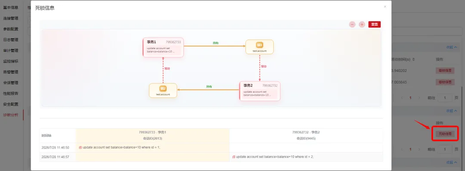Zoom out the deadlock graph with minus icon

[352, 25]
